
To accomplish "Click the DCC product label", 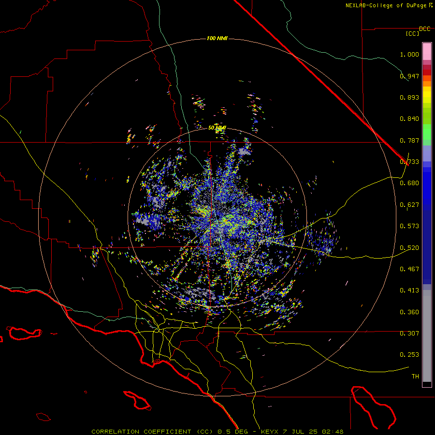I will point(424,29).
